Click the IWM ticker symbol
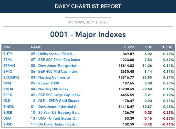 tap(7, 83)
